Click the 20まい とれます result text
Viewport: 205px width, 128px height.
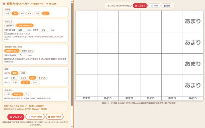click(x=36, y=106)
